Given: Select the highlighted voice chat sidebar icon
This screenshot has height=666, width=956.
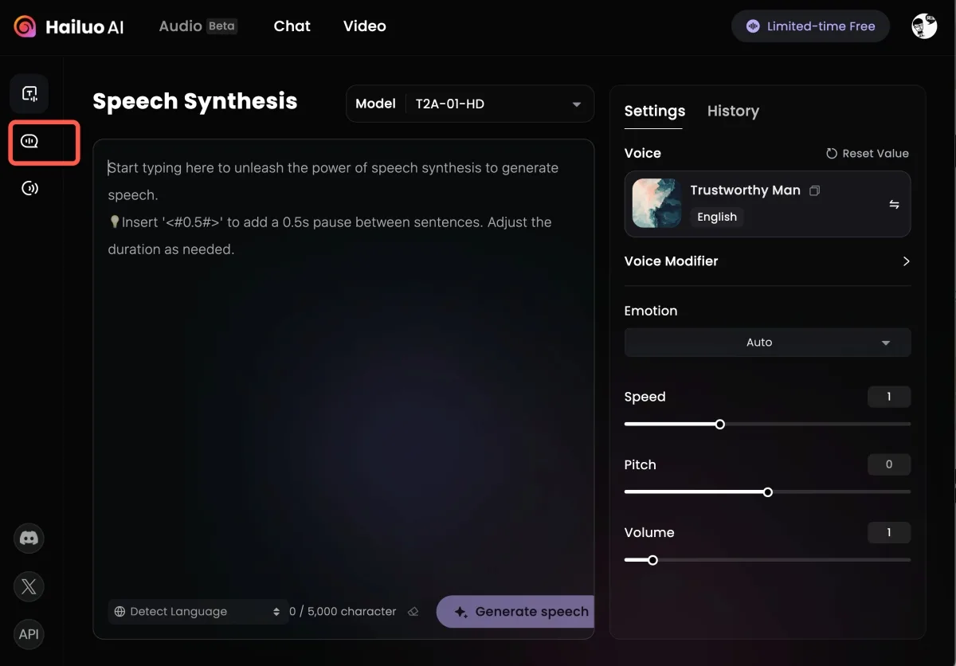Looking at the screenshot, I should pos(29,142).
